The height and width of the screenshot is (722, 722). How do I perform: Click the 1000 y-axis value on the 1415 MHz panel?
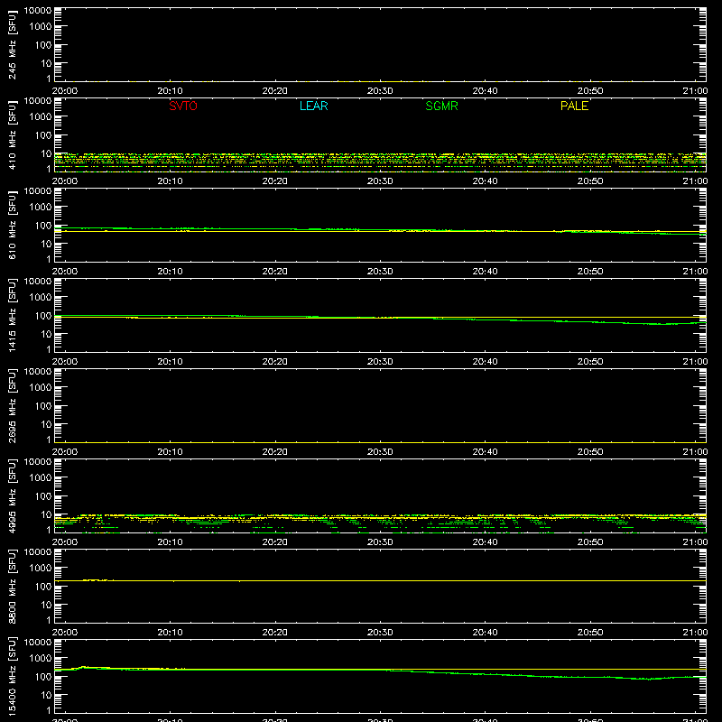41,298
